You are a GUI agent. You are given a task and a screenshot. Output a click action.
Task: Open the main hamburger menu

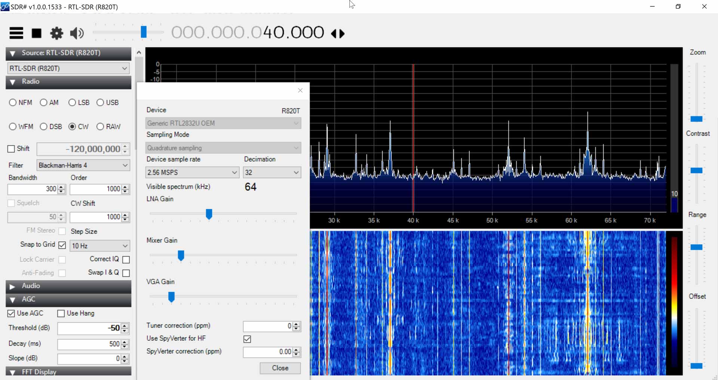click(x=16, y=33)
